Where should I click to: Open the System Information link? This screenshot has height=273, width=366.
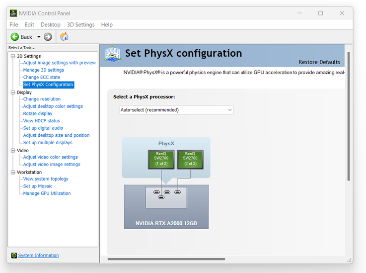pyautogui.click(x=39, y=255)
